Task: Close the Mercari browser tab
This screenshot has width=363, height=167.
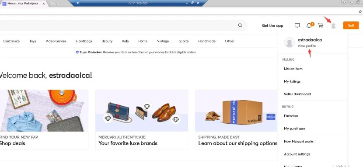Action: (x=44, y=3)
